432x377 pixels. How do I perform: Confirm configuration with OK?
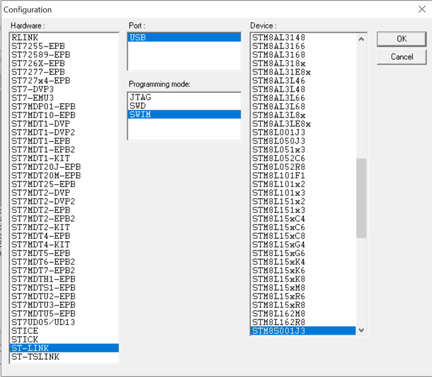401,39
